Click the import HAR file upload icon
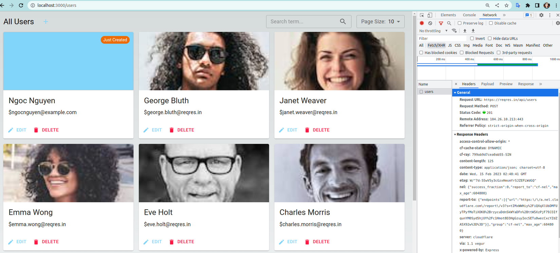The image size is (560, 253). [x=465, y=31]
